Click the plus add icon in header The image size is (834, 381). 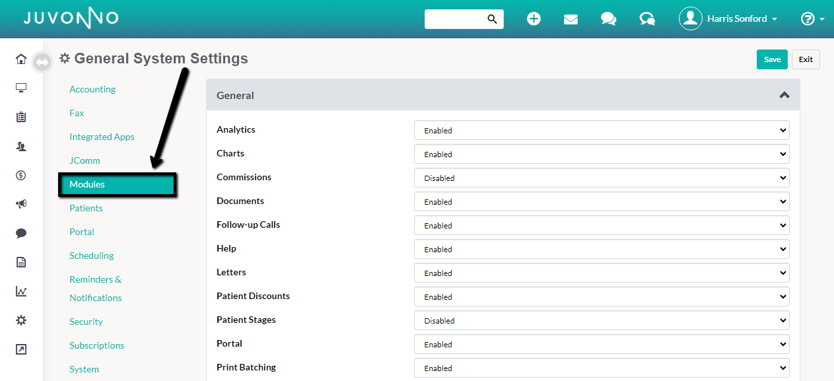(x=534, y=19)
